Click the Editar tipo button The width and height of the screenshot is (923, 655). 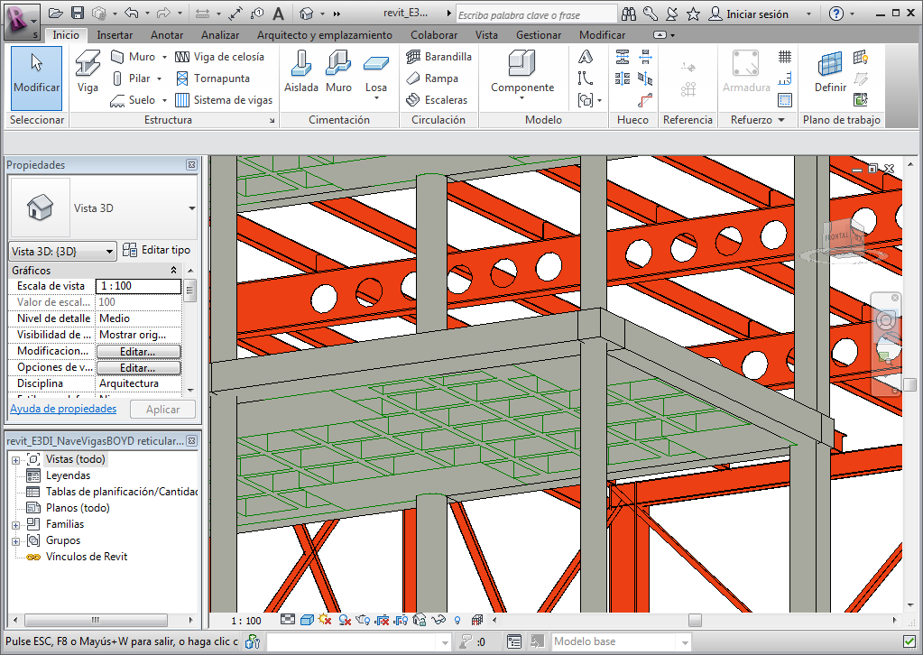point(157,250)
